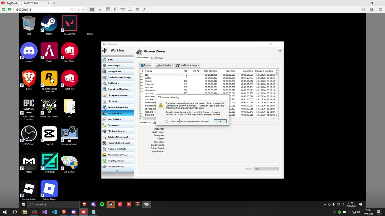Open Passwords module
This screenshot has height=216, width=385.
[118, 125]
